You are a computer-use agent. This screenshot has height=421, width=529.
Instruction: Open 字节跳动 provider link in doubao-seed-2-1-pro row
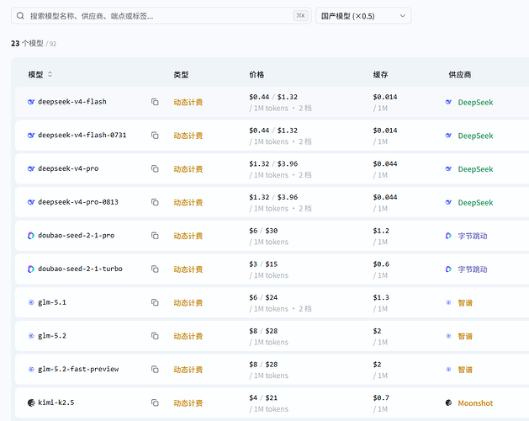coord(473,236)
